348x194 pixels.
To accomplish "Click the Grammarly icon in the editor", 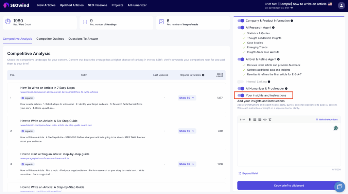I will (x=335, y=128).
